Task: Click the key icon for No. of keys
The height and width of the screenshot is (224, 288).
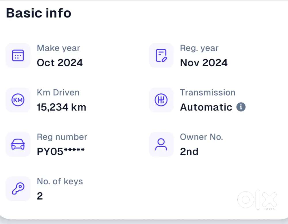Action: [x=18, y=189]
